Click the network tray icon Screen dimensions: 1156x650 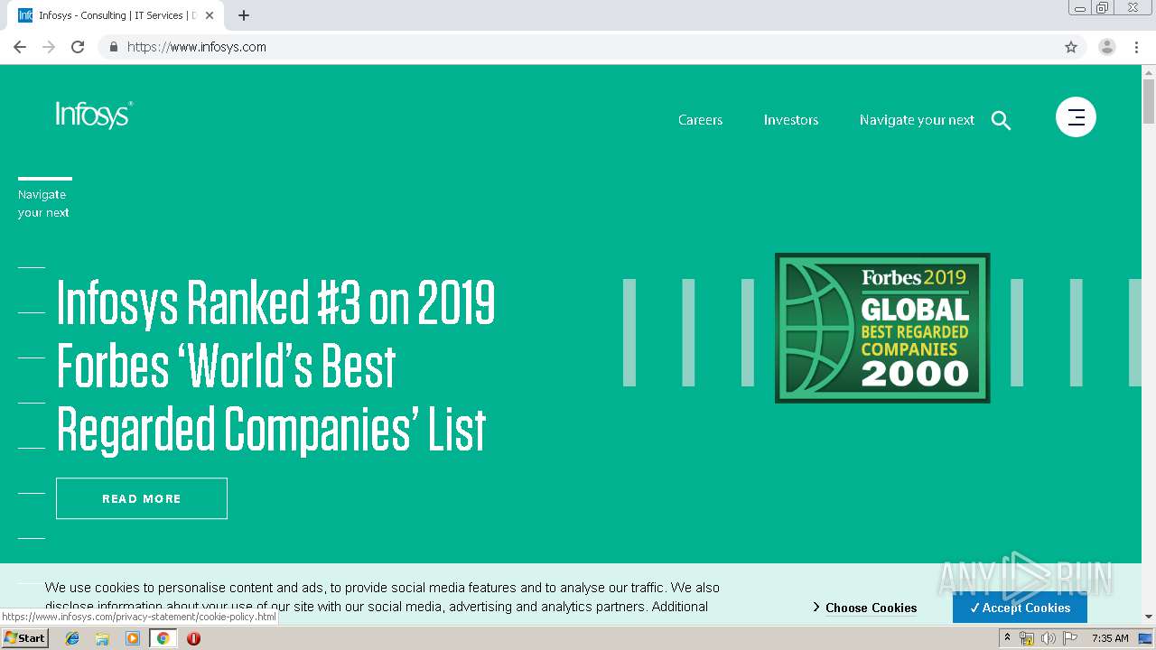(1026, 638)
